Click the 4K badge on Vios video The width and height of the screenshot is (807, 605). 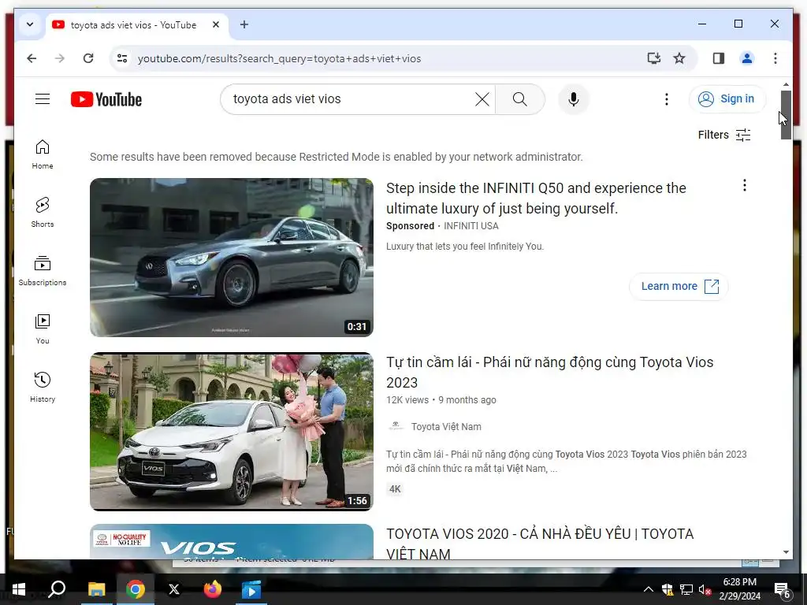click(x=395, y=489)
